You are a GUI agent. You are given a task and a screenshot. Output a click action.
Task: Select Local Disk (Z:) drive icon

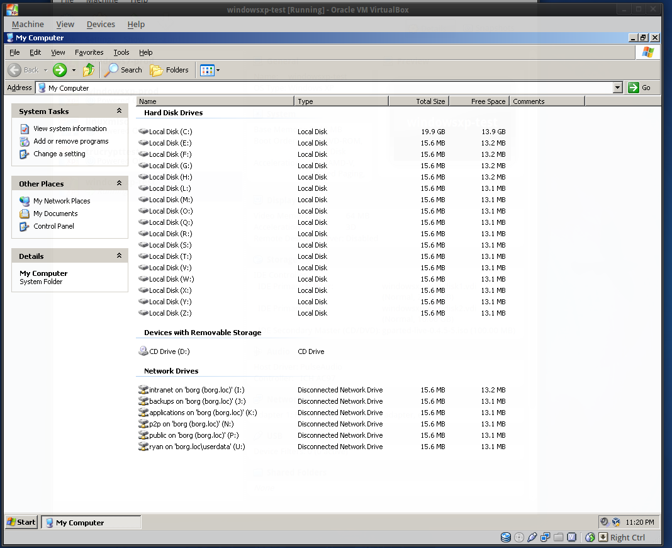[143, 313]
